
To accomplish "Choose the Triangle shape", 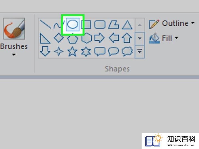I will click(127, 25).
